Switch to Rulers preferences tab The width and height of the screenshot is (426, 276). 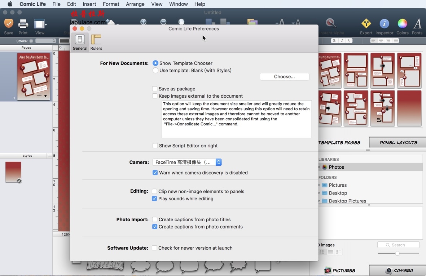(96, 42)
